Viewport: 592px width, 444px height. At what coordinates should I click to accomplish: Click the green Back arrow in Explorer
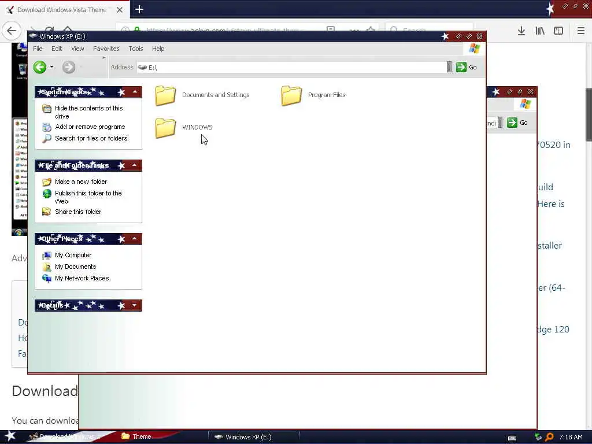coord(40,67)
